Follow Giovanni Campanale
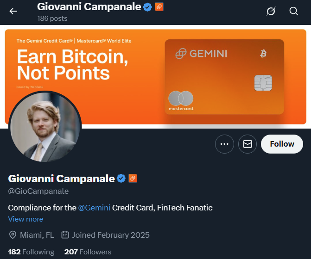This screenshot has width=311, height=259. (282, 144)
